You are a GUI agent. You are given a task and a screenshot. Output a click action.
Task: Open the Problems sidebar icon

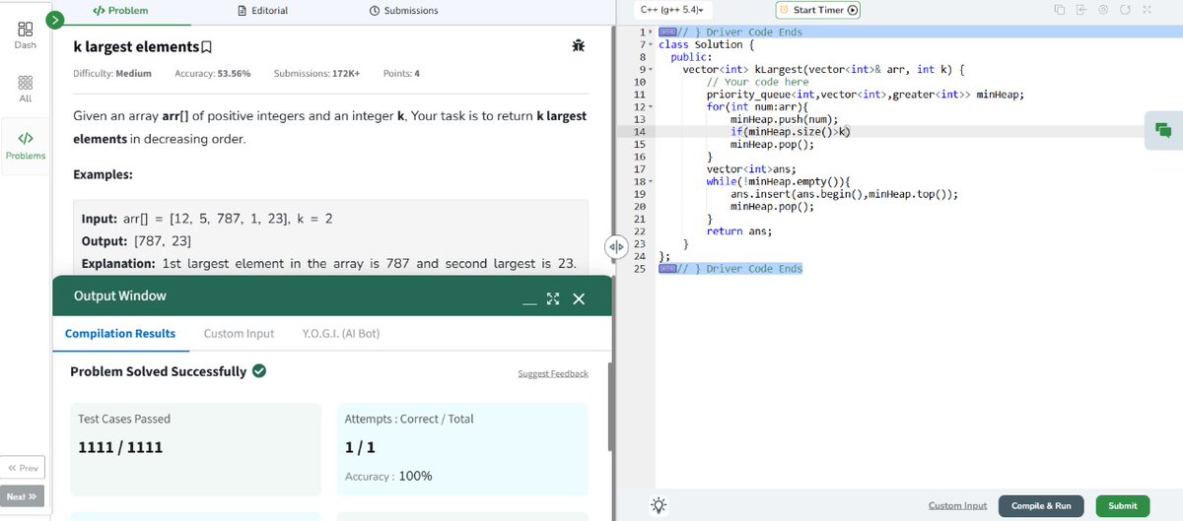click(26, 146)
